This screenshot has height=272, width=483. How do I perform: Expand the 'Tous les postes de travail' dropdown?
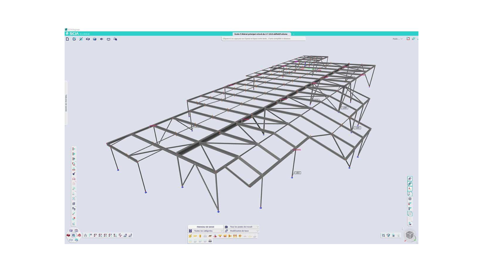coord(242,227)
